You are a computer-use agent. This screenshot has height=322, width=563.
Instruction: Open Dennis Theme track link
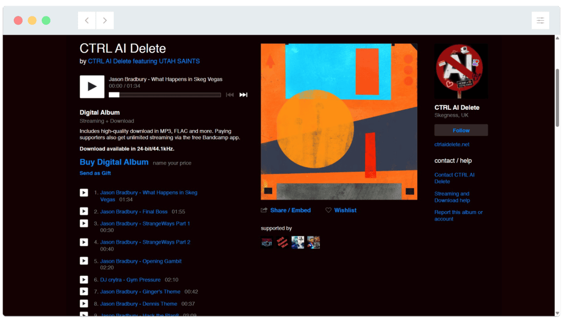click(x=139, y=304)
